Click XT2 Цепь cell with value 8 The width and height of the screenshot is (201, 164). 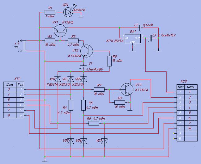pos(10,115)
